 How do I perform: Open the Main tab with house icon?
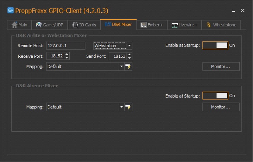[15, 25]
